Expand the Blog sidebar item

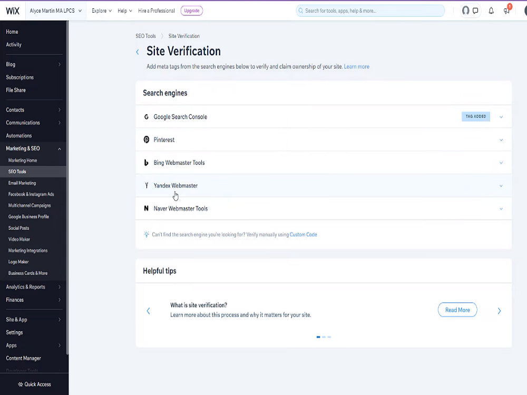click(60, 64)
